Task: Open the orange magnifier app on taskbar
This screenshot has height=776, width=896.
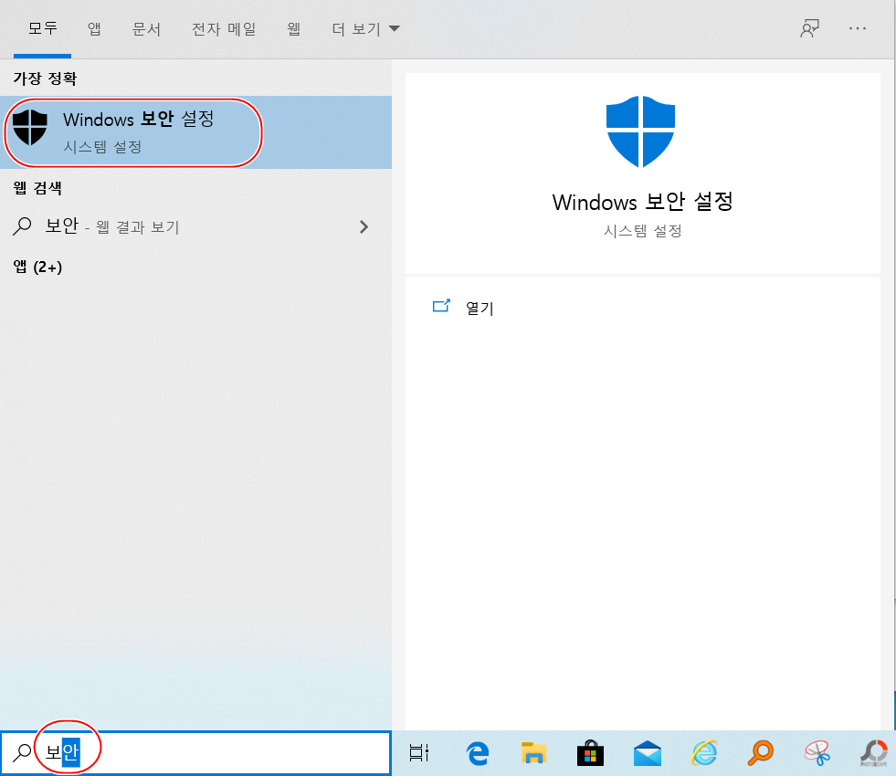Action: pos(761,752)
